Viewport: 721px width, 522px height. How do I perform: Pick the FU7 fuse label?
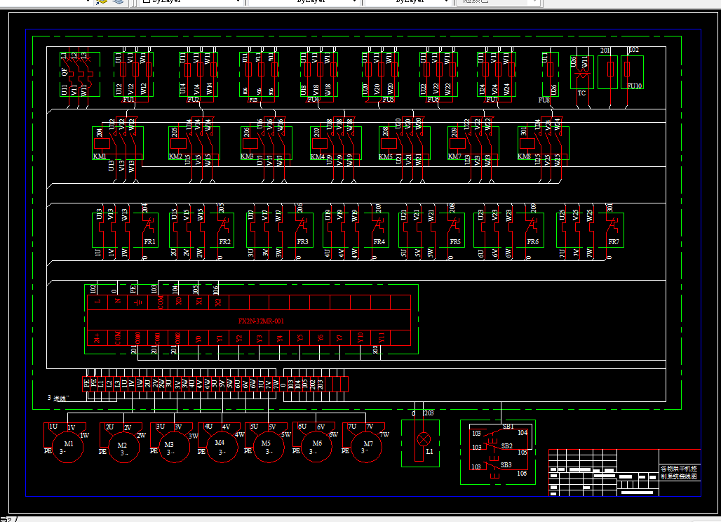[492, 100]
